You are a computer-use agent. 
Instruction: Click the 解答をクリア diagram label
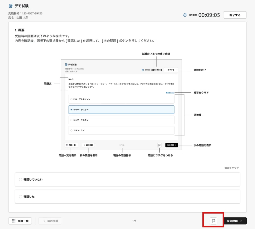coord(201,93)
